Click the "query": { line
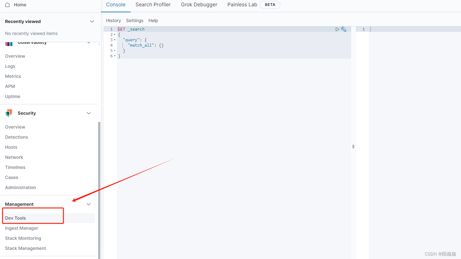The width and height of the screenshot is (461, 259). (x=135, y=40)
